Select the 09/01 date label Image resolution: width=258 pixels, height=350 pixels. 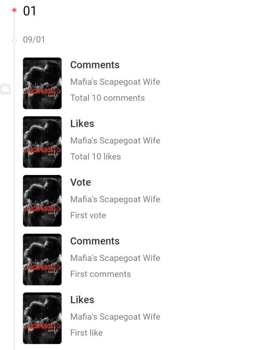pos(34,40)
